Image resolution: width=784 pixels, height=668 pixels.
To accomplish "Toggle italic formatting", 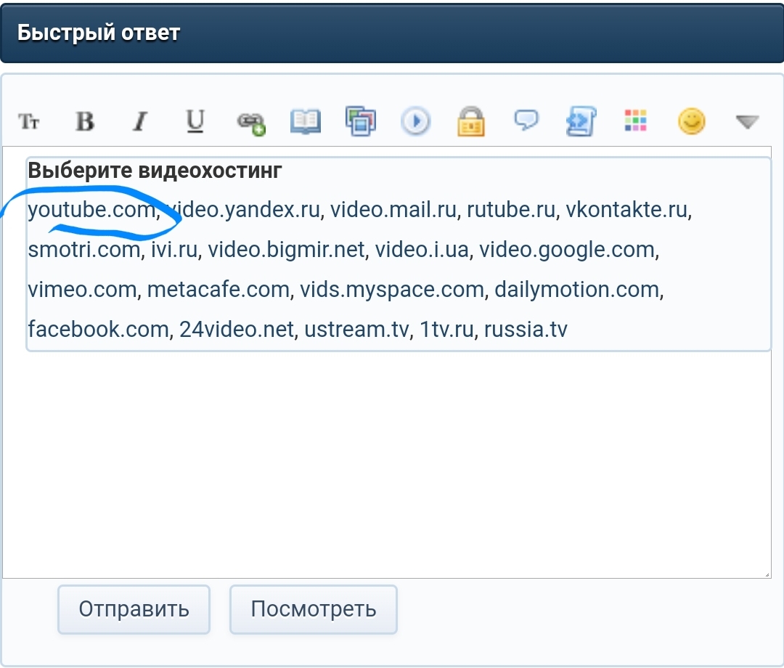I will [x=140, y=121].
